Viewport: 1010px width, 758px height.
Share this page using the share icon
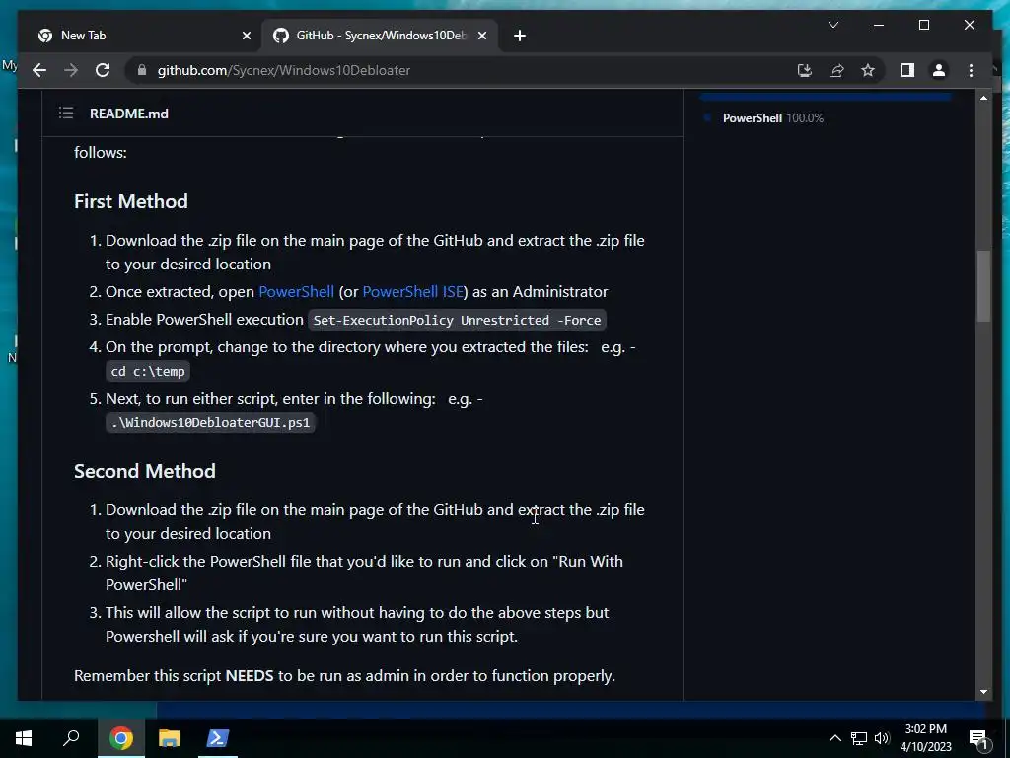click(836, 70)
